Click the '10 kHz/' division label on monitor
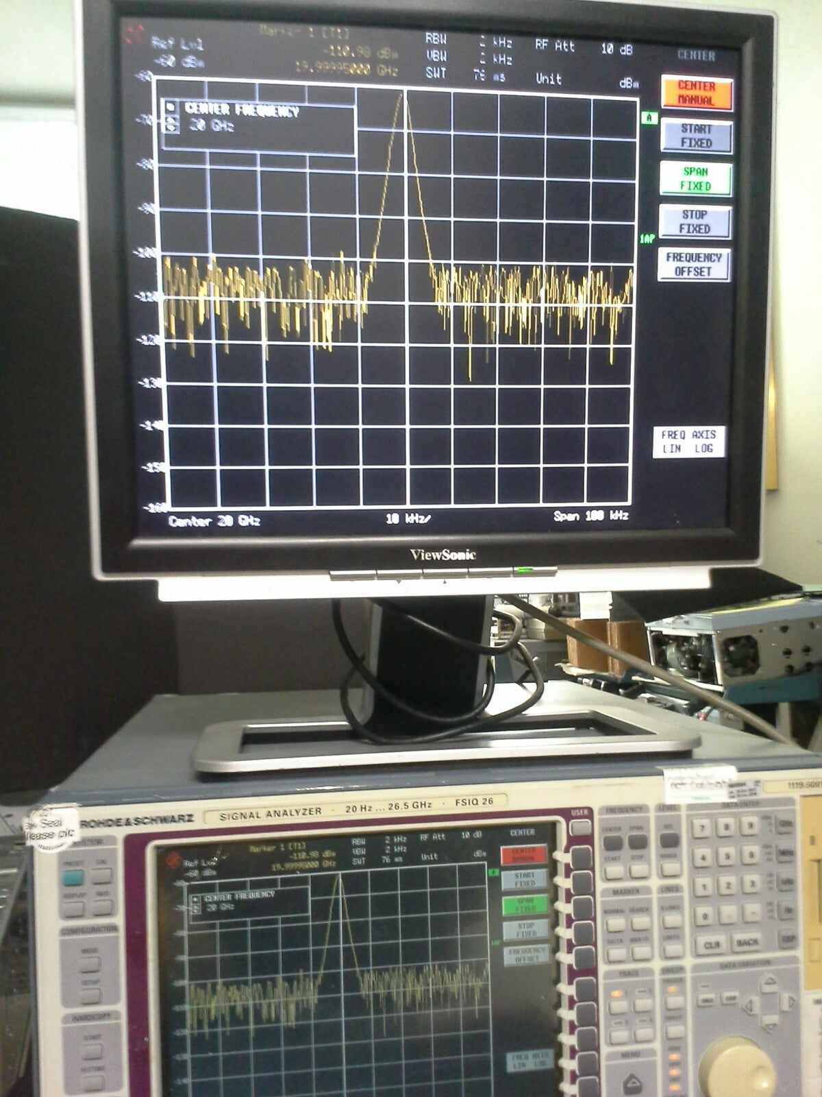This screenshot has height=1097, width=822. click(x=408, y=519)
